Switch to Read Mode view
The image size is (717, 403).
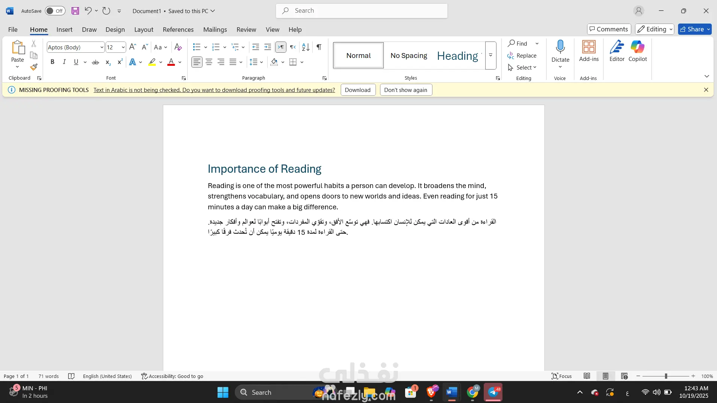(x=587, y=376)
